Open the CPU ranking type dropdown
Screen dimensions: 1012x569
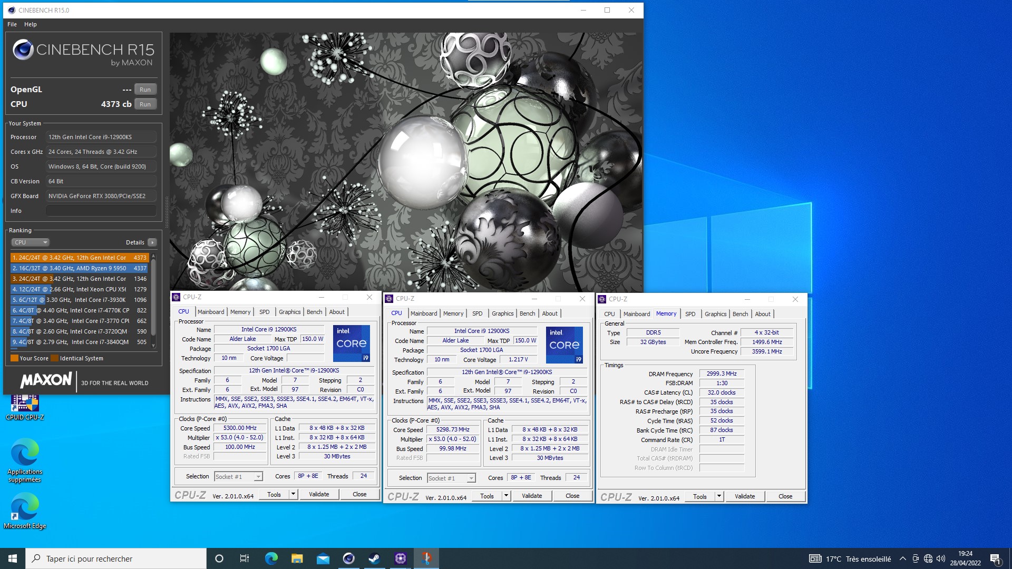(x=30, y=242)
